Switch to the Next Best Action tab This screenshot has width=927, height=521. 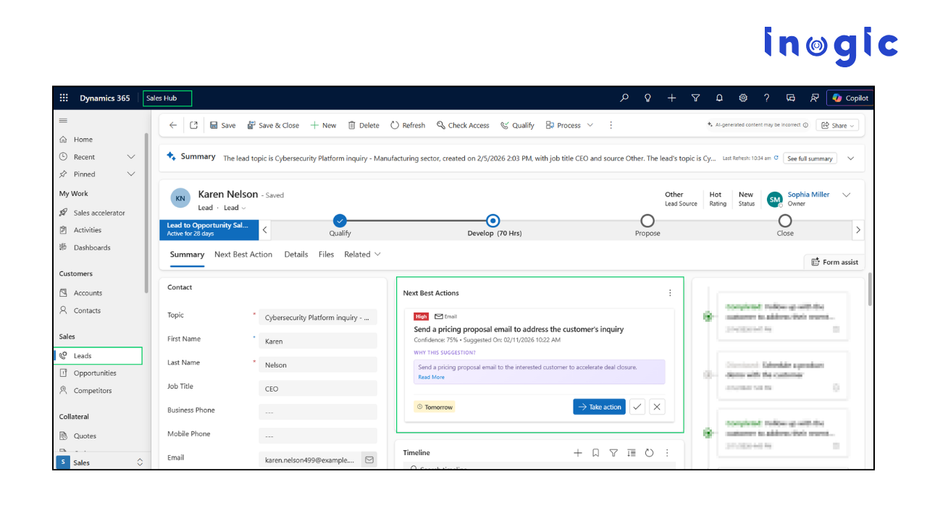point(243,255)
